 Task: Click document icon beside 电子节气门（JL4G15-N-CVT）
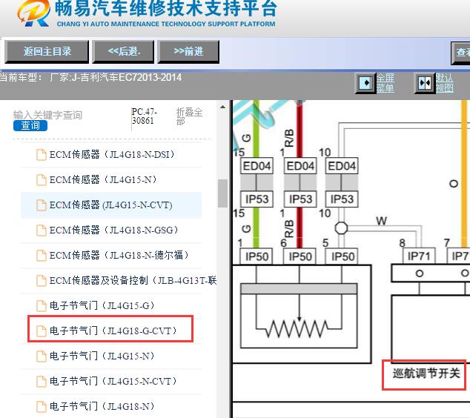pyautogui.click(x=41, y=382)
